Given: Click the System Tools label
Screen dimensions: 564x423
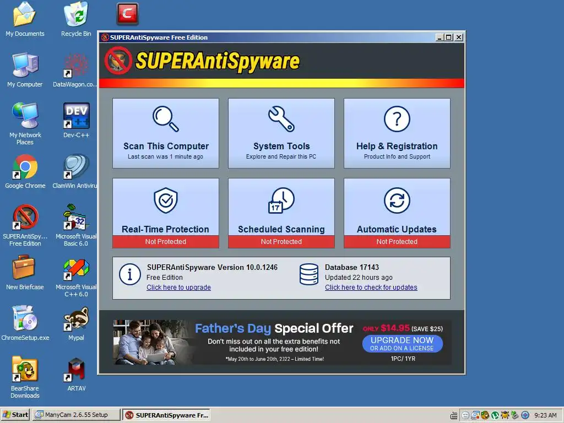Looking at the screenshot, I should [281, 146].
